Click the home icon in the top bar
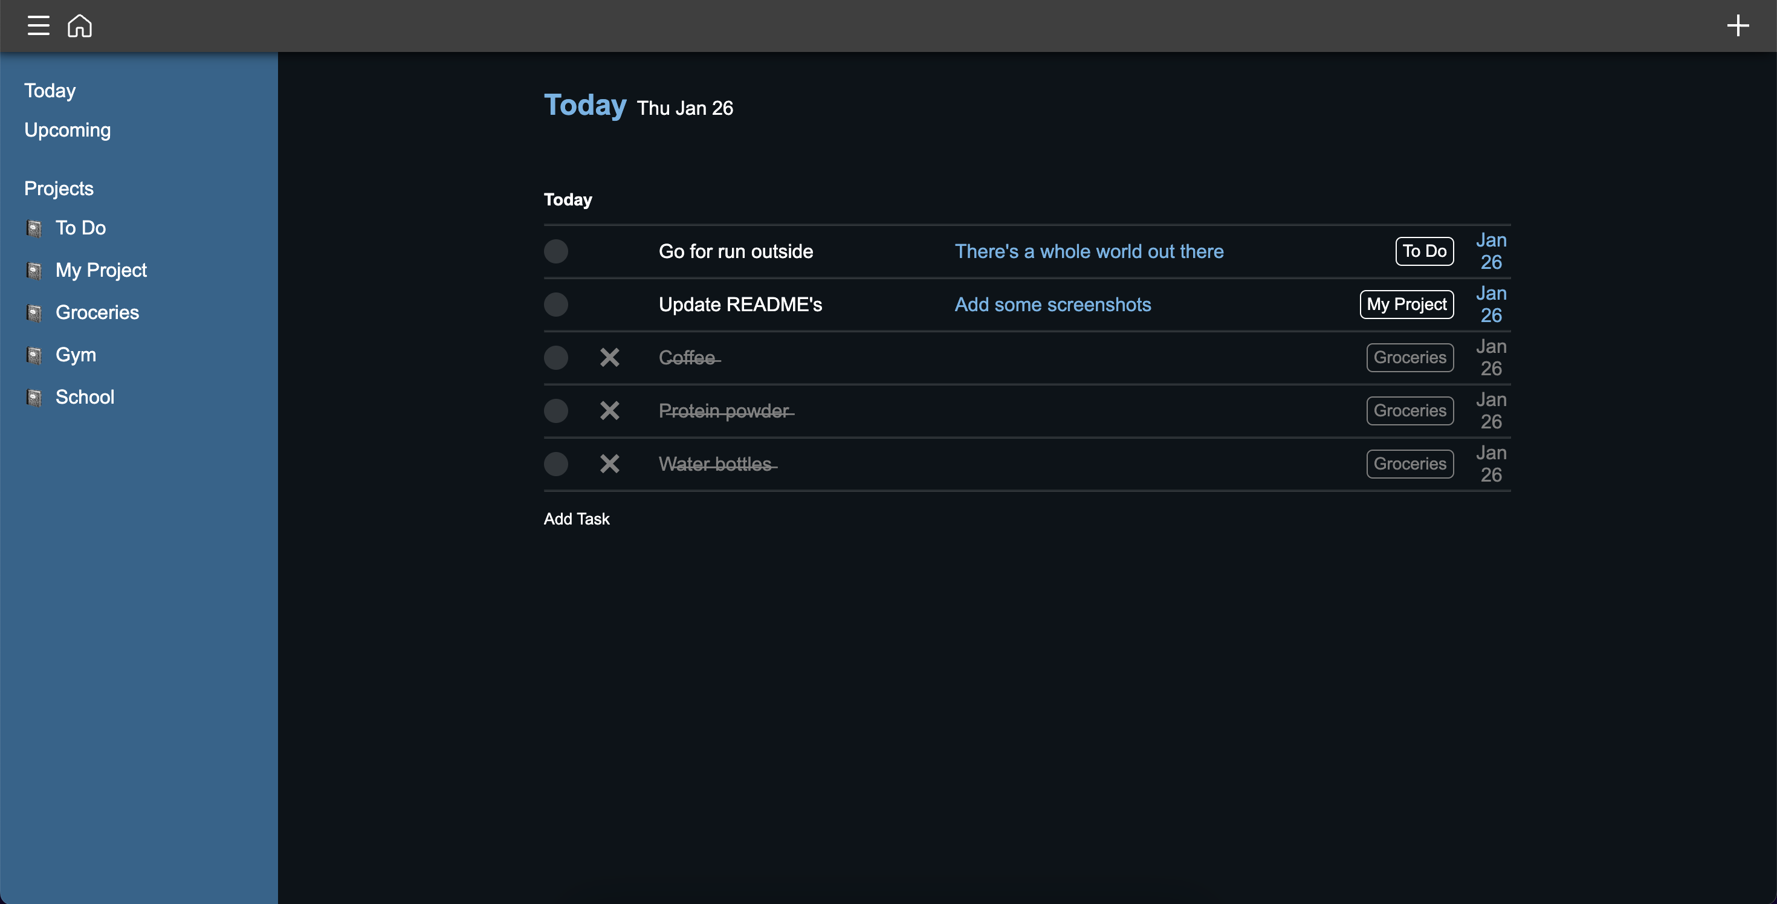The height and width of the screenshot is (904, 1777). tap(79, 25)
